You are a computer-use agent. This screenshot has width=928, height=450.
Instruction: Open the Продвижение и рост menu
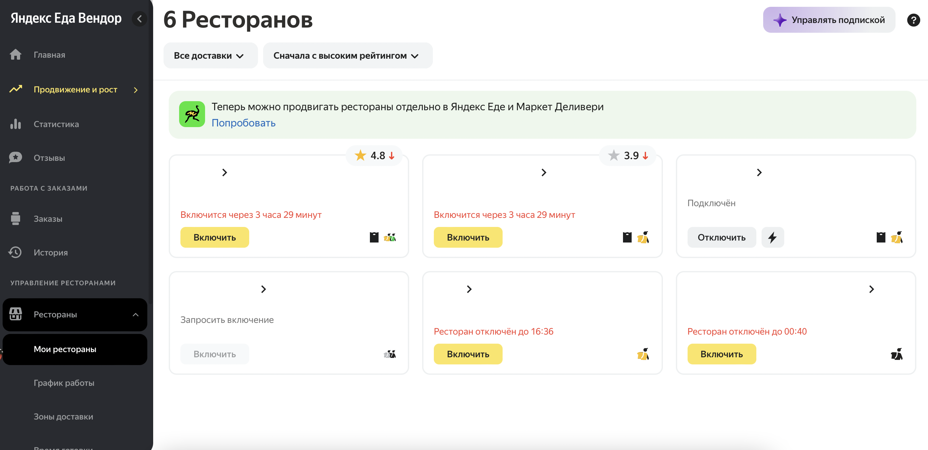tap(75, 89)
